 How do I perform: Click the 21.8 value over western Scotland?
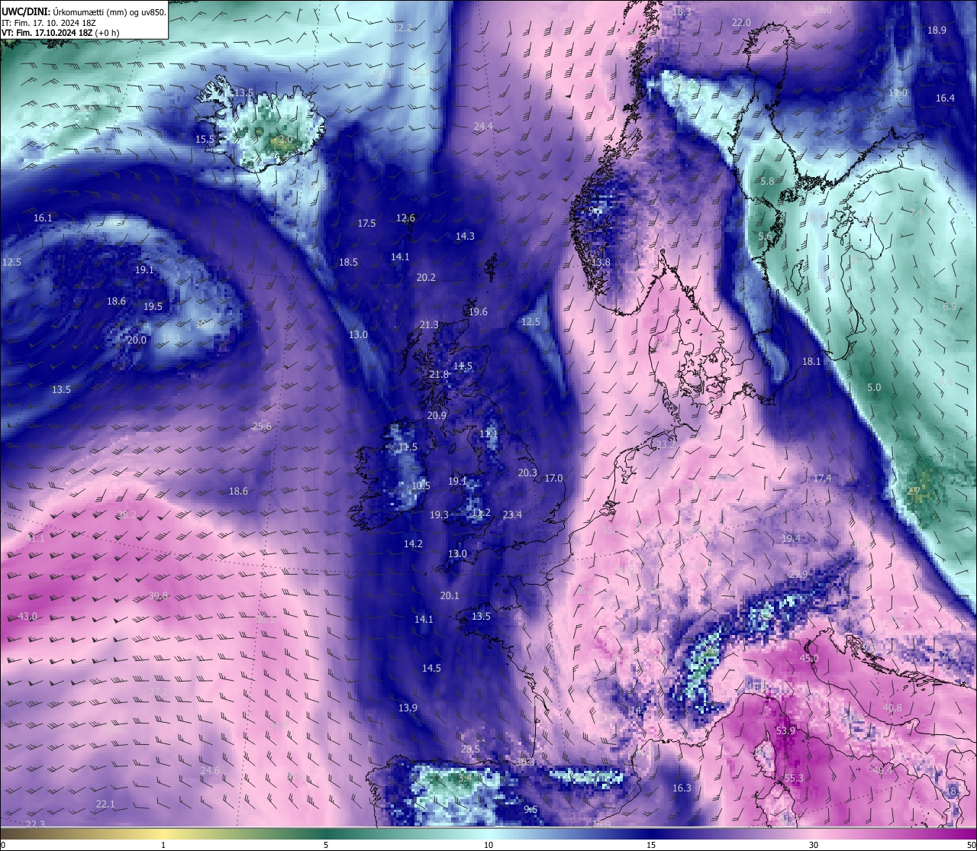[x=439, y=374]
